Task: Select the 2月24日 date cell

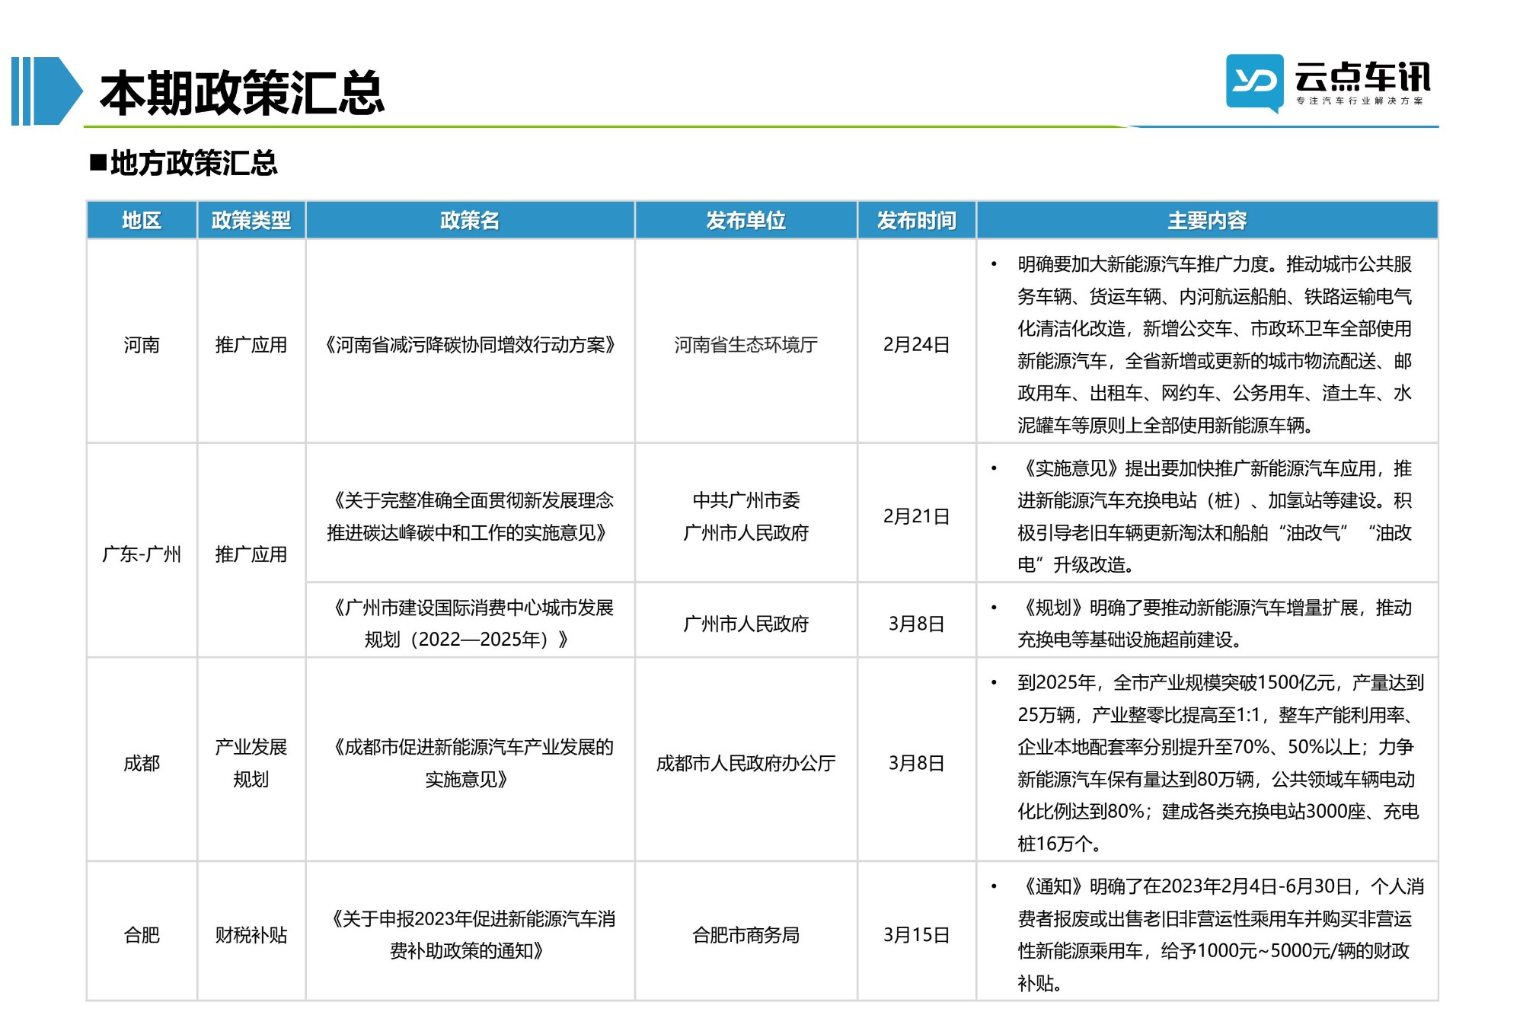Action: point(917,345)
